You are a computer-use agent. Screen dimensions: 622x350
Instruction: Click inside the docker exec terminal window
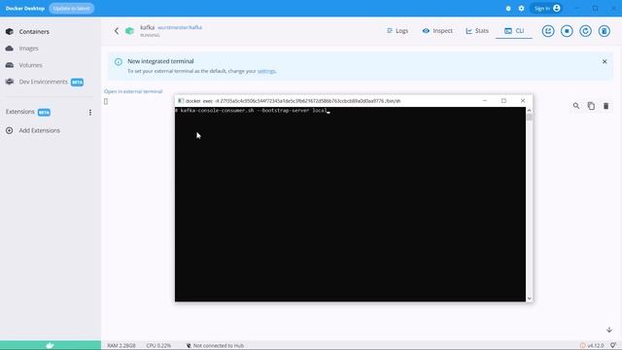click(x=350, y=204)
